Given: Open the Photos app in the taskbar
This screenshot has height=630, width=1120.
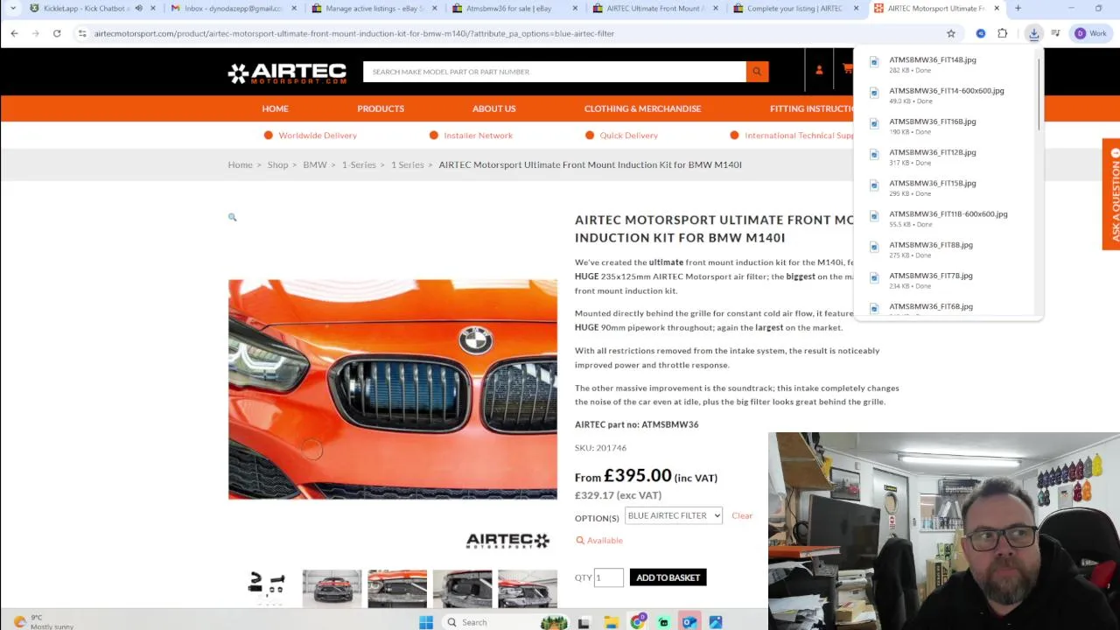Looking at the screenshot, I should (x=716, y=622).
